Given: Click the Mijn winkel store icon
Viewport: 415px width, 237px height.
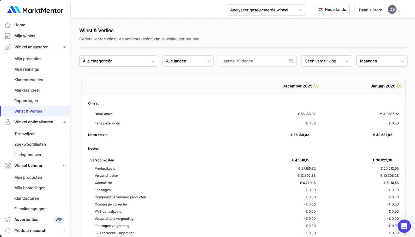Looking at the screenshot, I should (8, 36).
